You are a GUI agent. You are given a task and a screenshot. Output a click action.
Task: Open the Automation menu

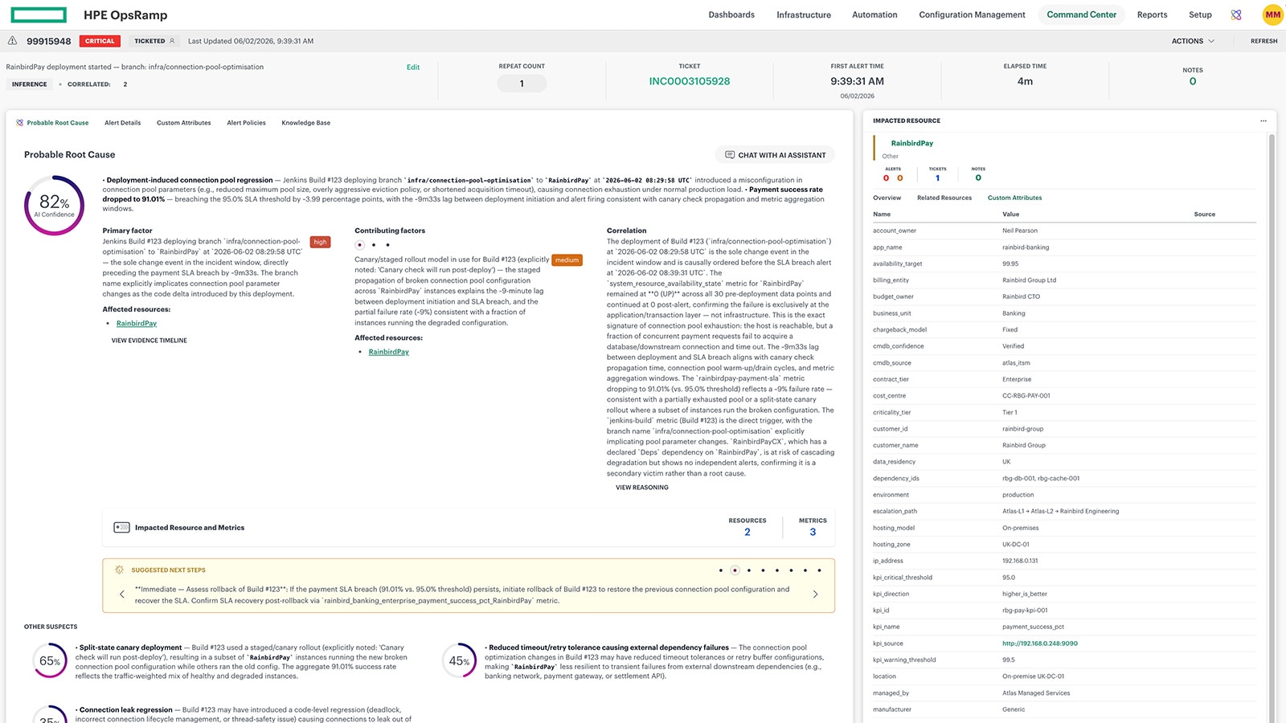pyautogui.click(x=874, y=14)
